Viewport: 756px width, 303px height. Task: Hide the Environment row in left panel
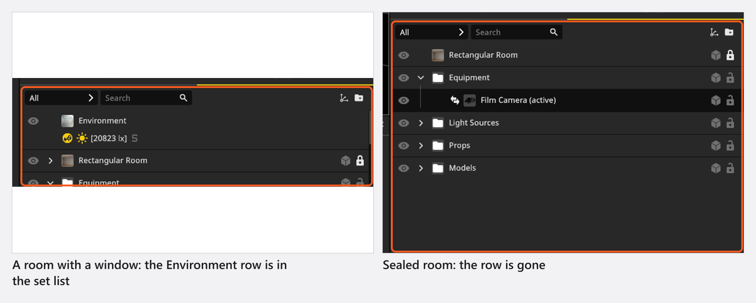pyautogui.click(x=33, y=121)
